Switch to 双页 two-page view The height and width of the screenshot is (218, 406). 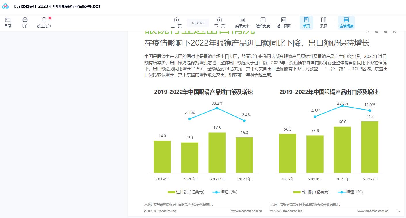pos(323,22)
